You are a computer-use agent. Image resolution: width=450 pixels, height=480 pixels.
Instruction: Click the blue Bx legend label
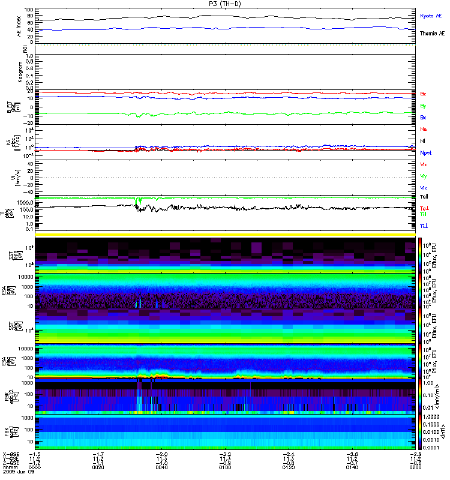tap(423, 117)
